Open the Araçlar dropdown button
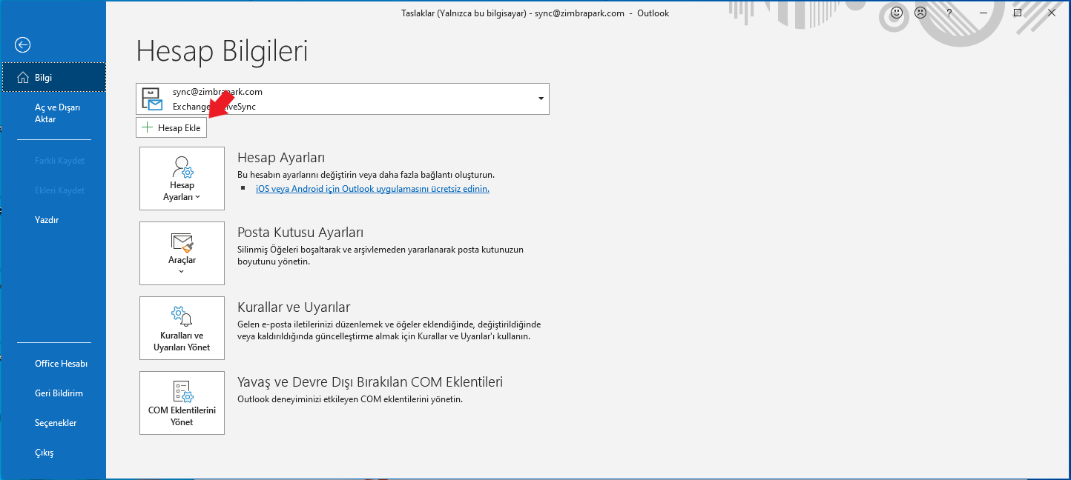Viewport: 1071px width, 480px height. click(x=182, y=253)
